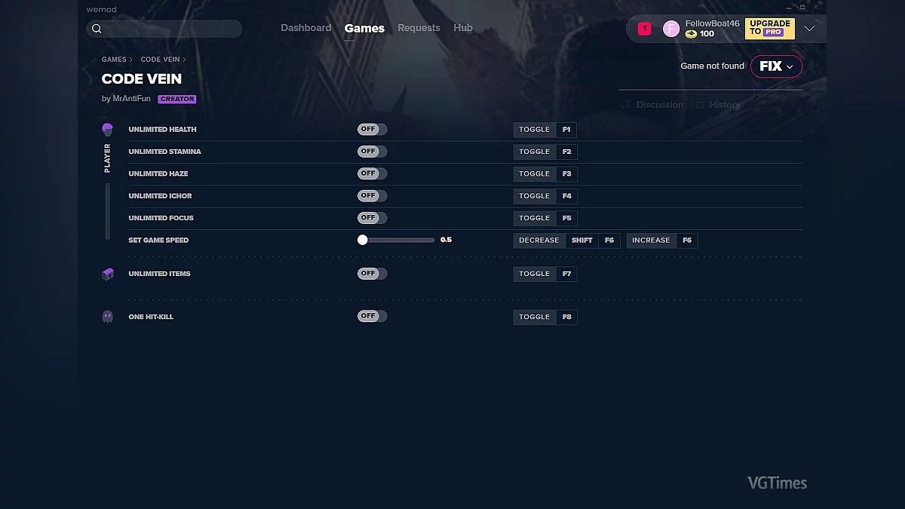Open the red notification badge
The image size is (905, 509).
[x=644, y=29]
